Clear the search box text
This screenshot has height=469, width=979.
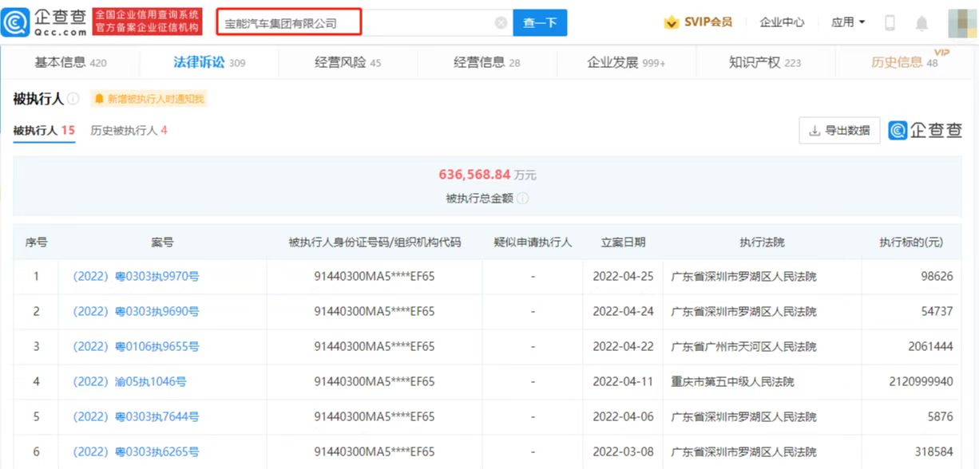tap(501, 23)
